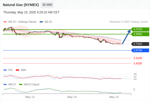
Task: Toggle the MACD legend entry
Action: tap(10, 84)
